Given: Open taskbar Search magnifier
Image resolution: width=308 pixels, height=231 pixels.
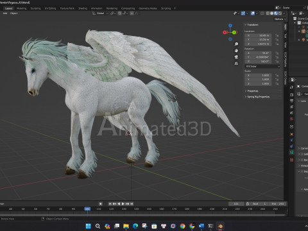Looking at the screenshot, I should pyautogui.click(x=98, y=226).
